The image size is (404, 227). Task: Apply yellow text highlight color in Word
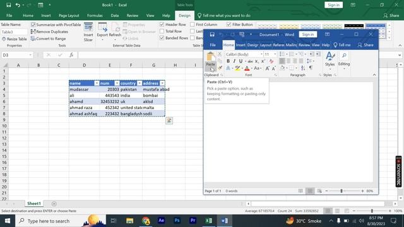pos(237,68)
